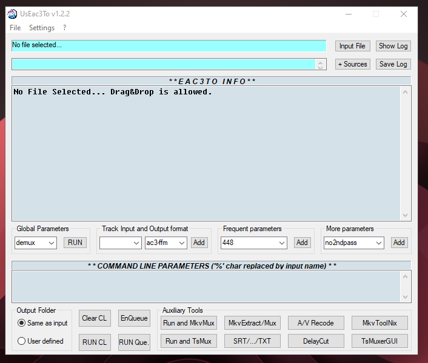Viewport: 428px width, 363px height.
Task: Click the RUN button in Global Parameters
Action: tap(75, 243)
